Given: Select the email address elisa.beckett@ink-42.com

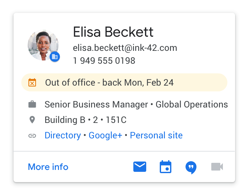Looking at the screenshot, I should pos(125,48).
